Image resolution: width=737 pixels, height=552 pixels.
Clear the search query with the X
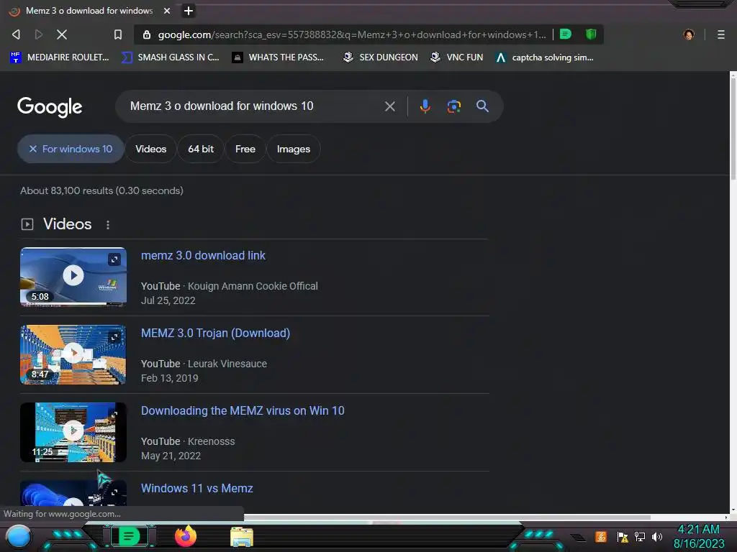click(389, 106)
